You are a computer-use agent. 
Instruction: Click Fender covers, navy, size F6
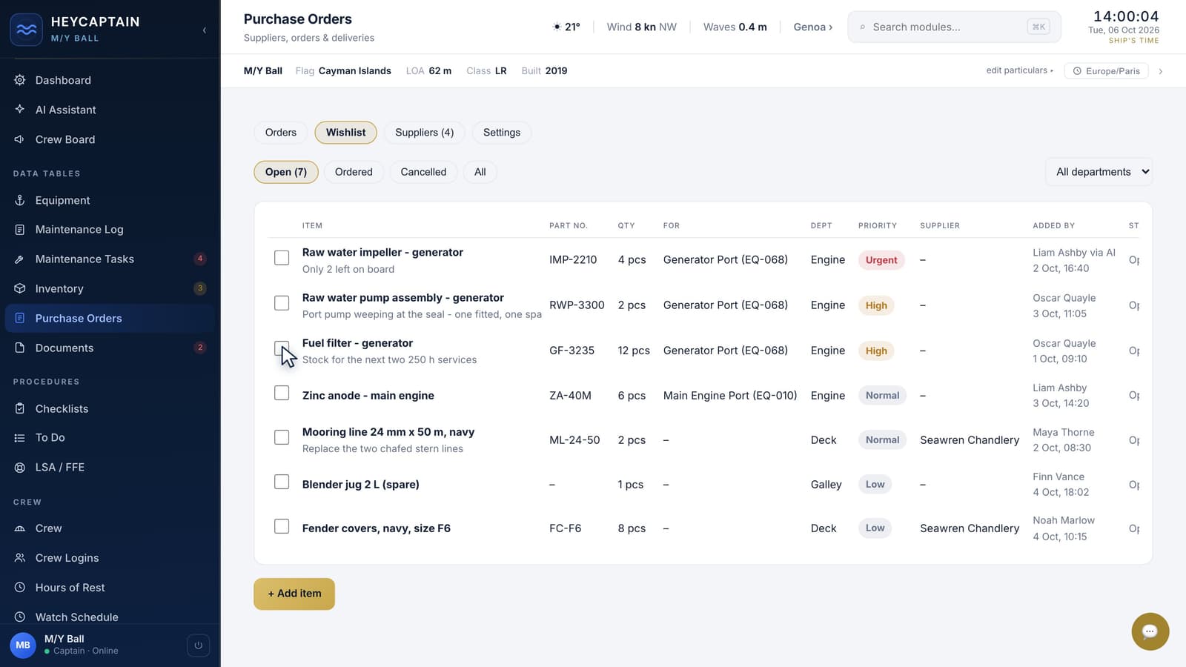(377, 528)
